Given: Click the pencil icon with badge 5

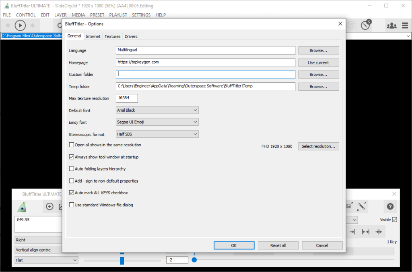Looking at the screenshot, I should (365, 25).
